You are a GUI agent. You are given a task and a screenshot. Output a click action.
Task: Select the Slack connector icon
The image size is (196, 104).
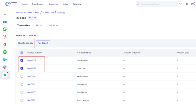pyautogui.click(x=5, y=67)
